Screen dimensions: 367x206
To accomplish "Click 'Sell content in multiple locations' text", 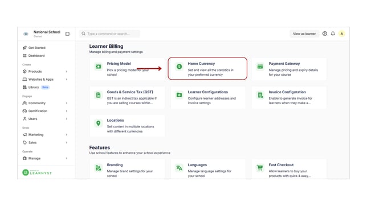I will pyautogui.click(x=131, y=126).
